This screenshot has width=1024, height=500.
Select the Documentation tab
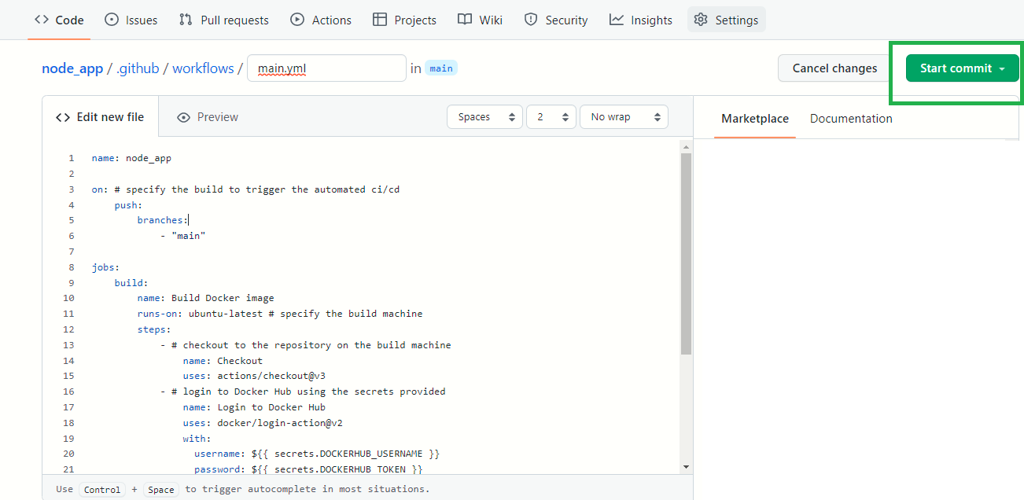point(851,119)
